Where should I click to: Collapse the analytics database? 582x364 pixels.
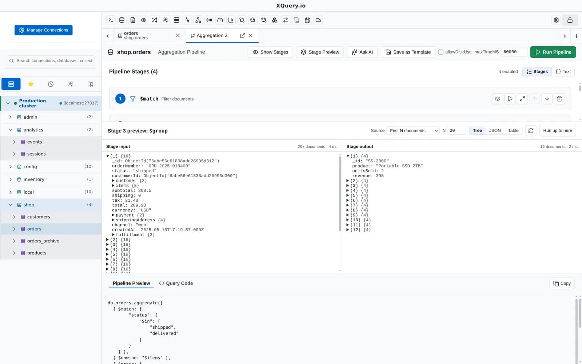pyautogui.click(x=11, y=130)
